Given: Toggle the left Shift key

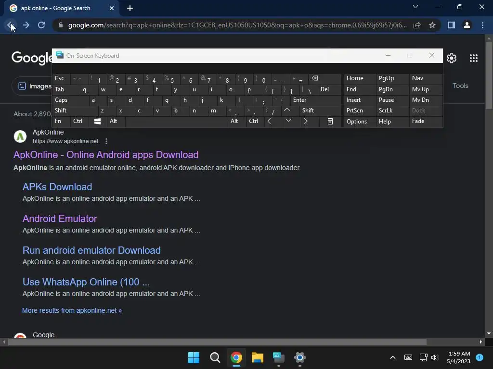Looking at the screenshot, I should [75, 111].
